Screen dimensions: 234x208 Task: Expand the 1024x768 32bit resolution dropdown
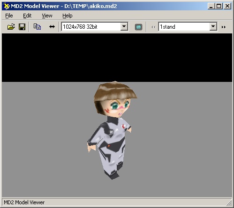point(124,26)
